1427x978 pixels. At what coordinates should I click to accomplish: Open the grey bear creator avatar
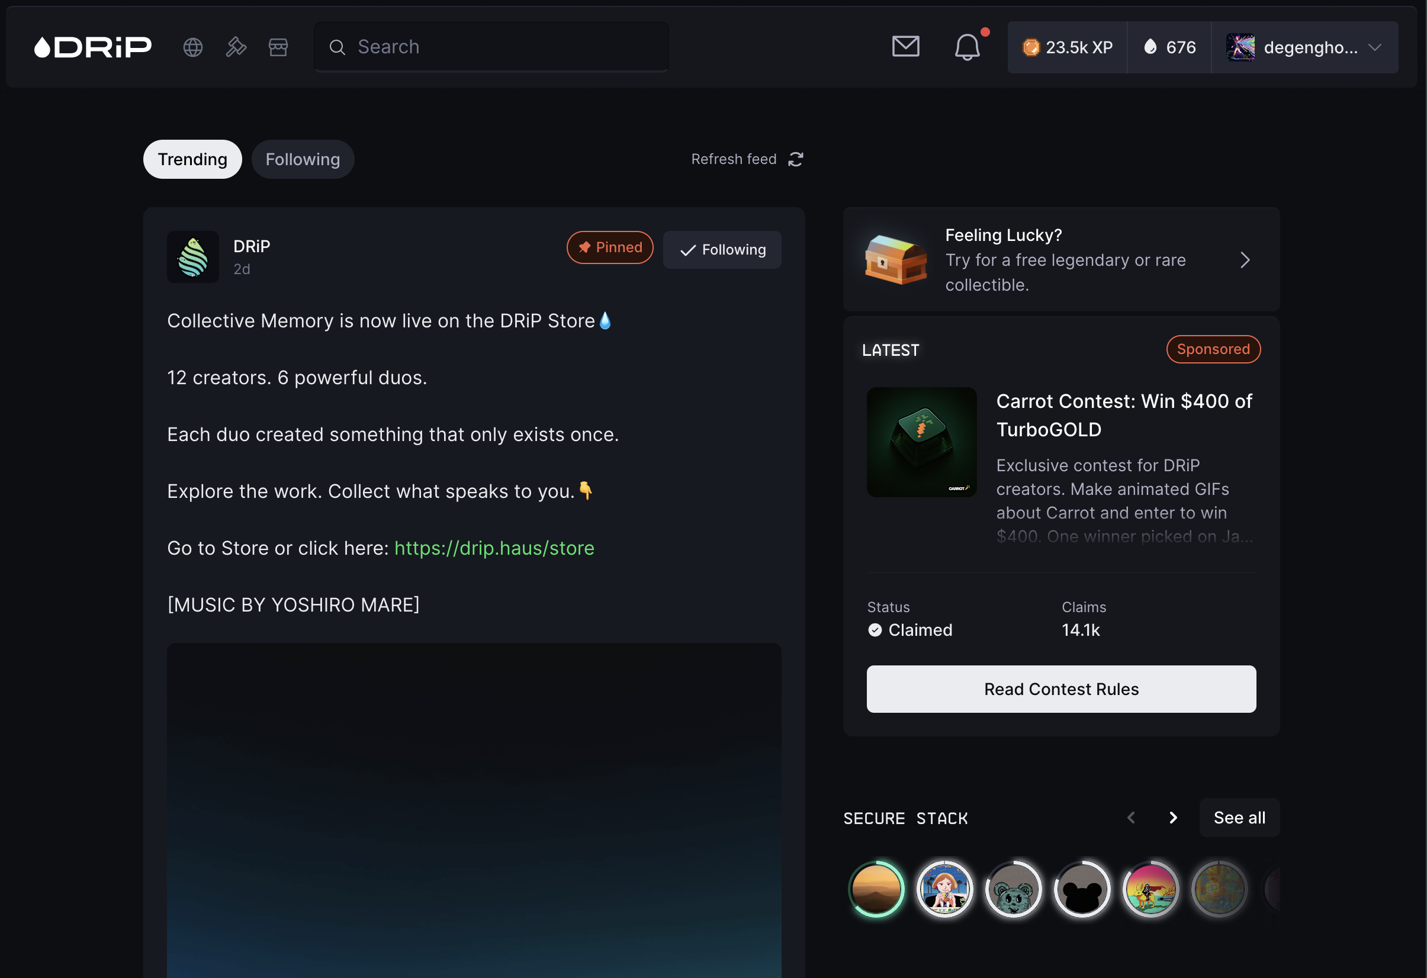(1014, 889)
